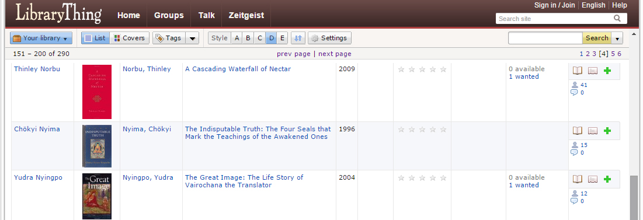The image size is (643, 220).
Task: Click the conversations bubble icon for Great Image
Action: coord(574,201)
